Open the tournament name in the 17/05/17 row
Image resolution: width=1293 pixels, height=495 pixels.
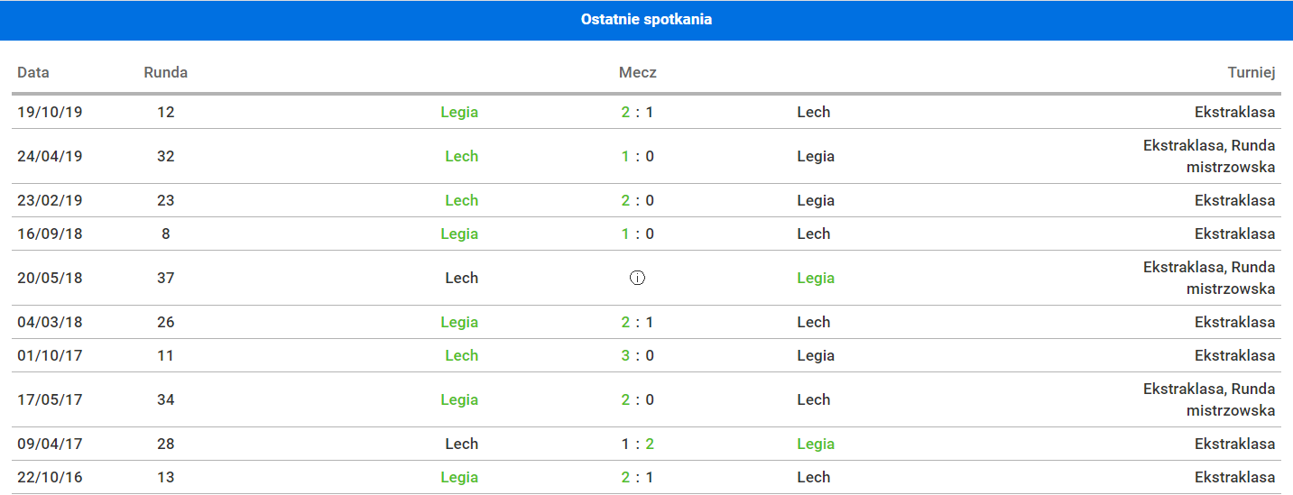(1209, 399)
